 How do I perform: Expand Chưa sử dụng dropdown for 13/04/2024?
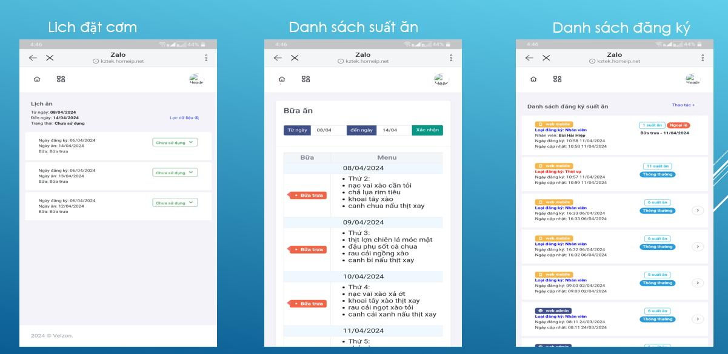pos(175,172)
